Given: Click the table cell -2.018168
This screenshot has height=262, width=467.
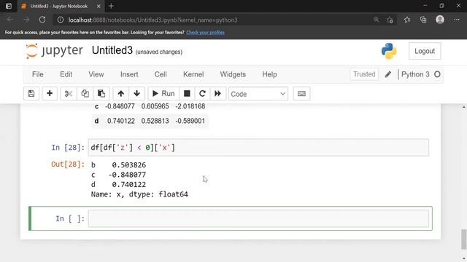Looking at the screenshot, I should (190, 106).
